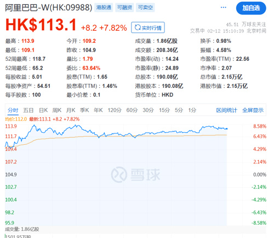Click the 今开 value 109.2
The height and width of the screenshot is (238, 274).
89,41
